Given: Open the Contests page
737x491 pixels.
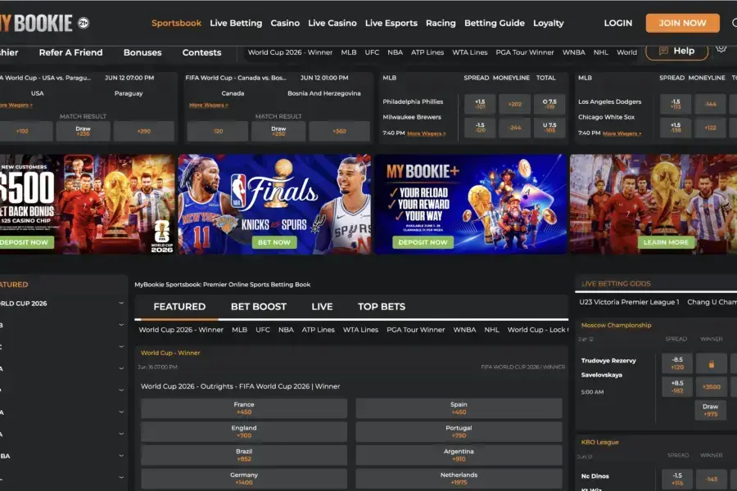Looking at the screenshot, I should point(201,52).
